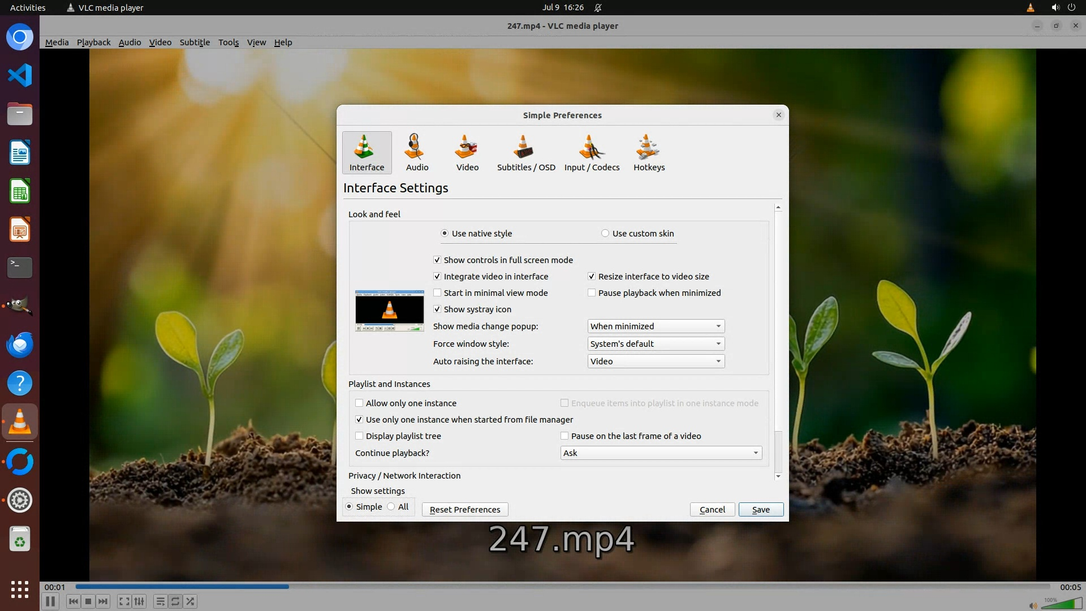Open the Playback menu
1086x611 pixels.
pos(93,42)
